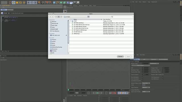
Task: Open Resources folder in sidebar places
Action: click(x=55, y=49)
